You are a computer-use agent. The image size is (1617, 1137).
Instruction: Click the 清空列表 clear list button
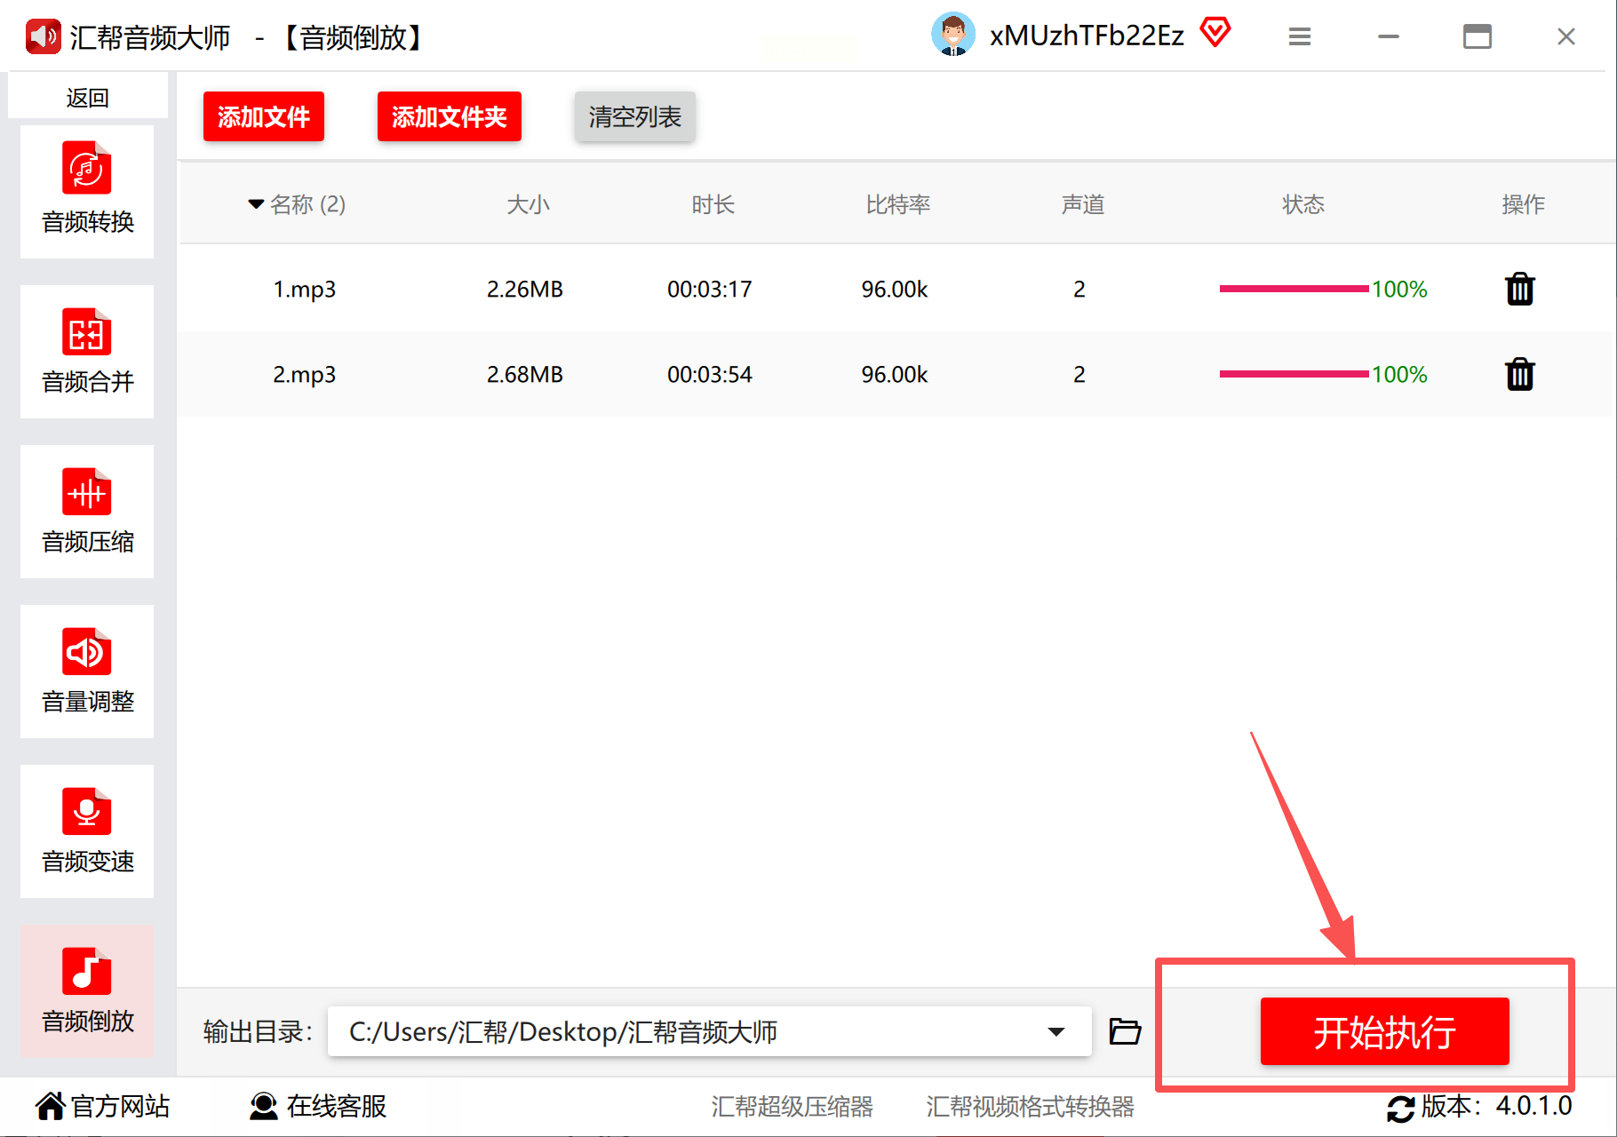click(634, 116)
